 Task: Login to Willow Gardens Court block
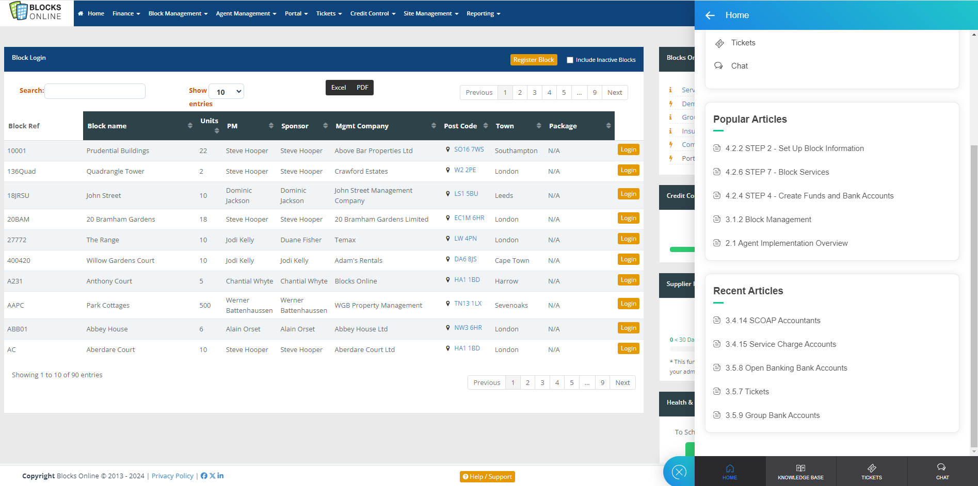[x=628, y=259]
